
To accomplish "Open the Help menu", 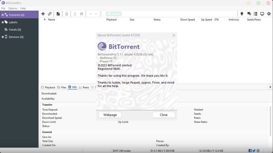I will [23, 8].
